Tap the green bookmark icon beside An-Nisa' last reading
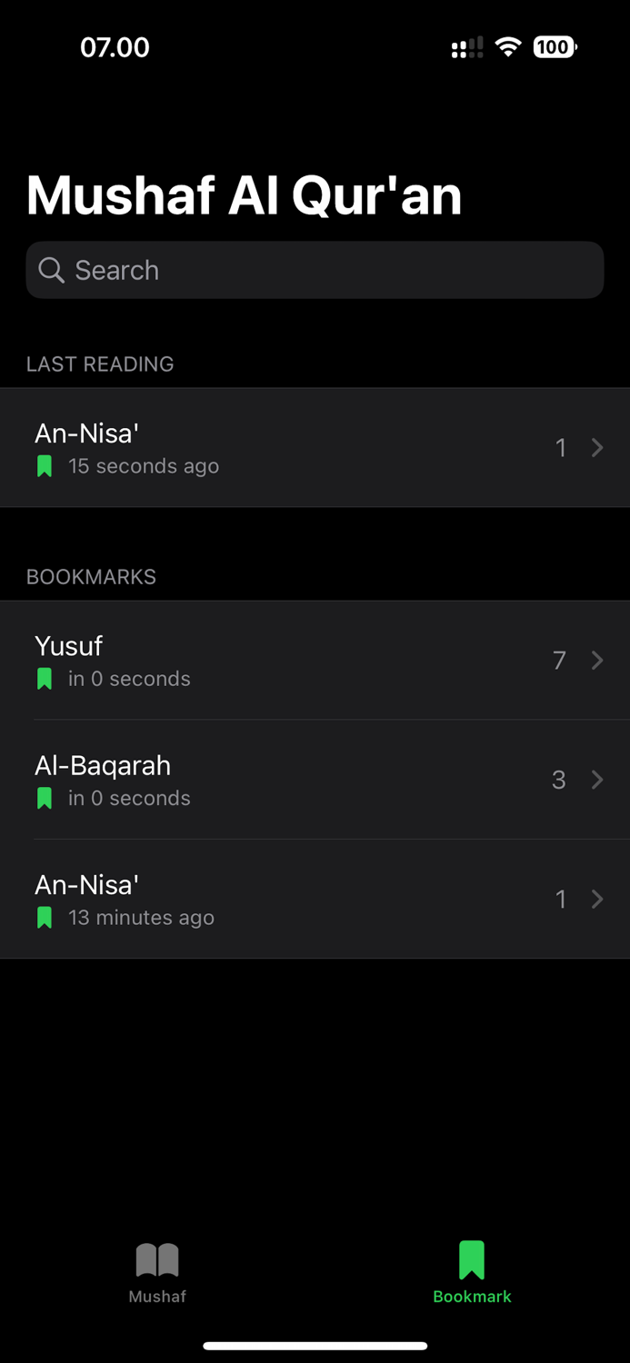 [x=44, y=465]
